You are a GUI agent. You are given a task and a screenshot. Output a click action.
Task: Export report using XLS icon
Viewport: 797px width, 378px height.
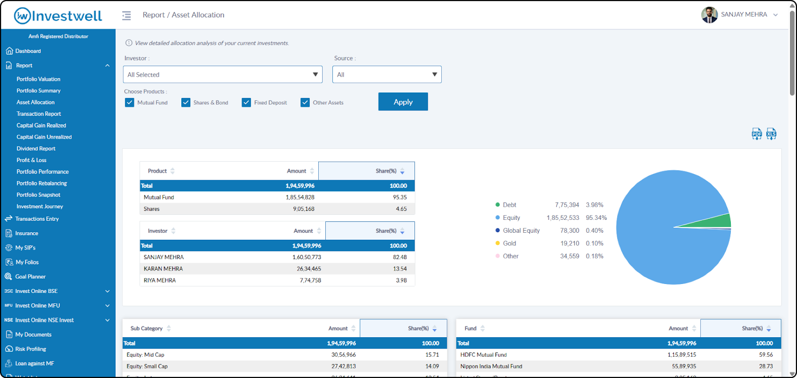(771, 134)
